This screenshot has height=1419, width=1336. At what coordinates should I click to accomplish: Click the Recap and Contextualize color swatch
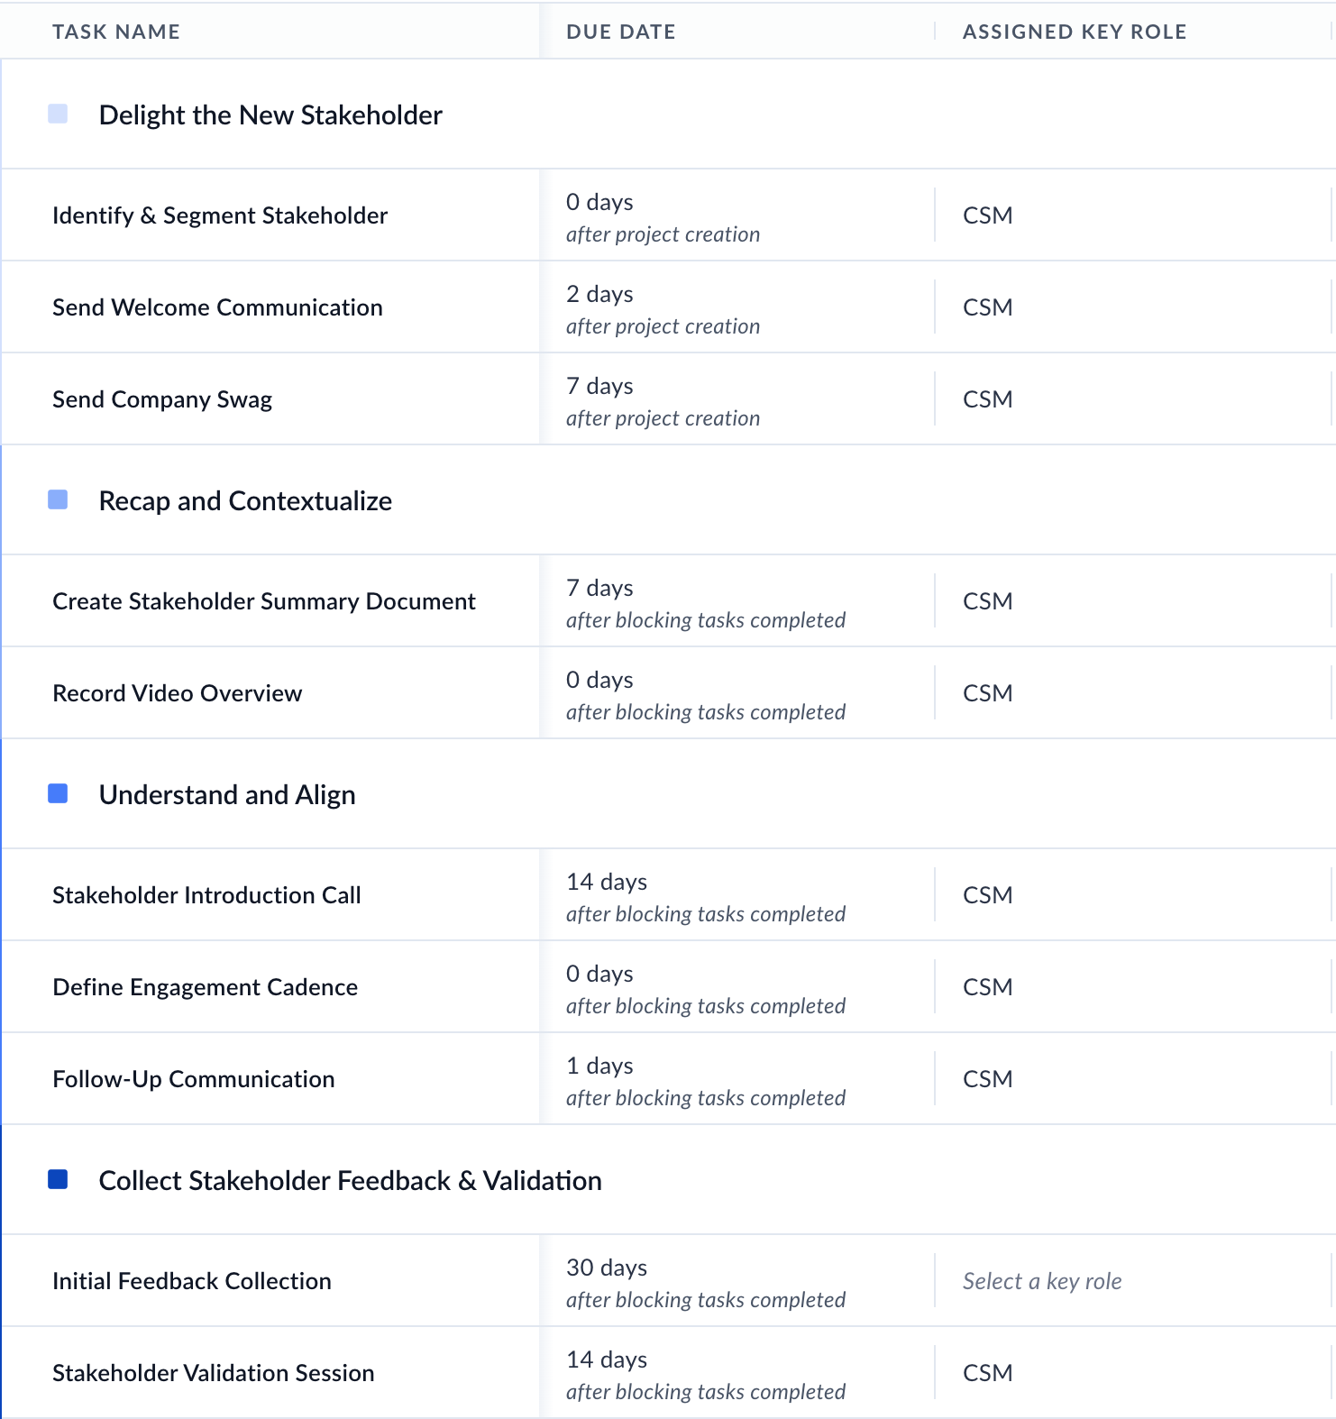[58, 499]
